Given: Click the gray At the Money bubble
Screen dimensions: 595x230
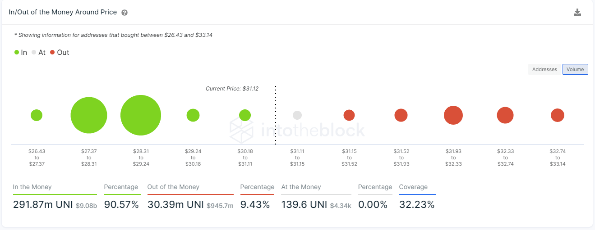Looking at the screenshot, I should click(297, 115).
